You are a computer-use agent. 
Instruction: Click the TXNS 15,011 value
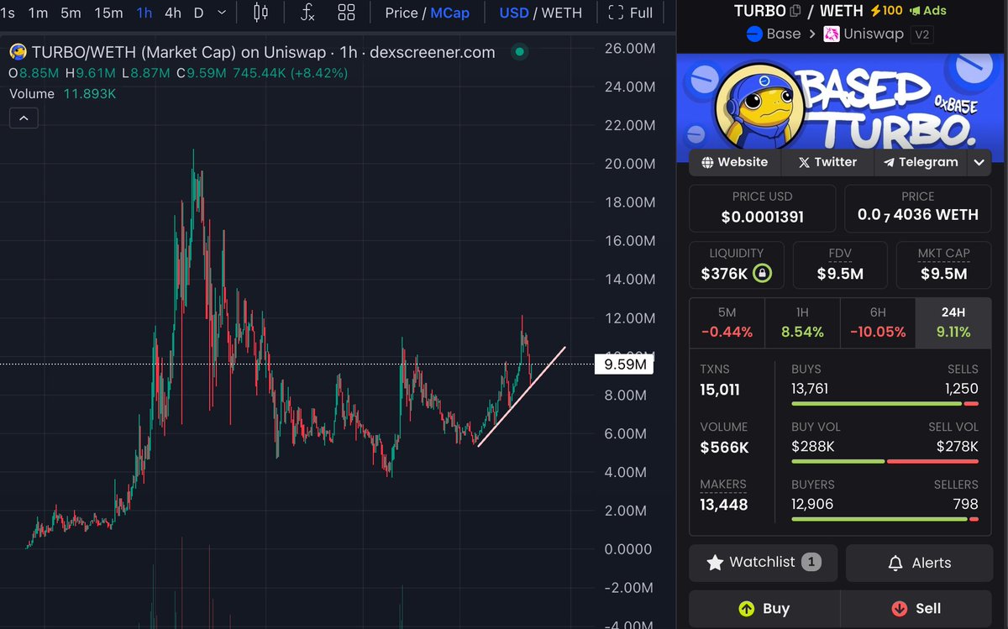click(x=720, y=390)
